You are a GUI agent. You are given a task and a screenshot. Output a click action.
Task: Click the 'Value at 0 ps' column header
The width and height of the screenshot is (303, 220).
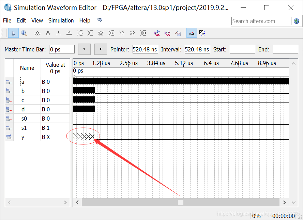click(x=55, y=68)
